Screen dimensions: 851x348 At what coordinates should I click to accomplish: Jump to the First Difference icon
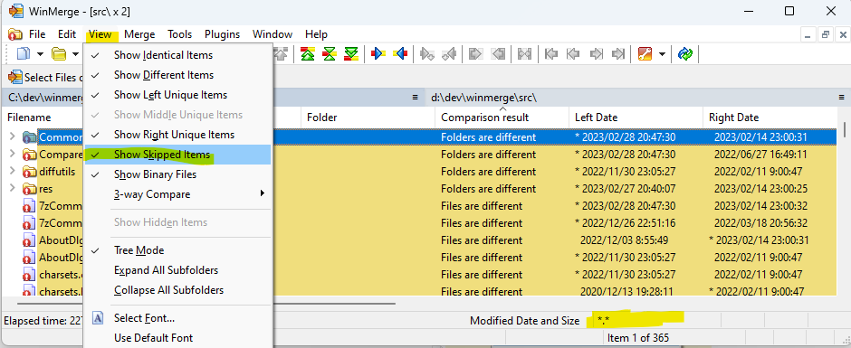point(308,53)
